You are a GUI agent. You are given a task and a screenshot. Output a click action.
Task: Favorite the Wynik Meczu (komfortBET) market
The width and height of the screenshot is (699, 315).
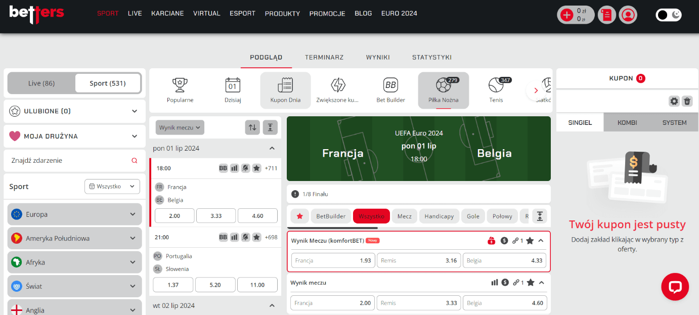530,241
